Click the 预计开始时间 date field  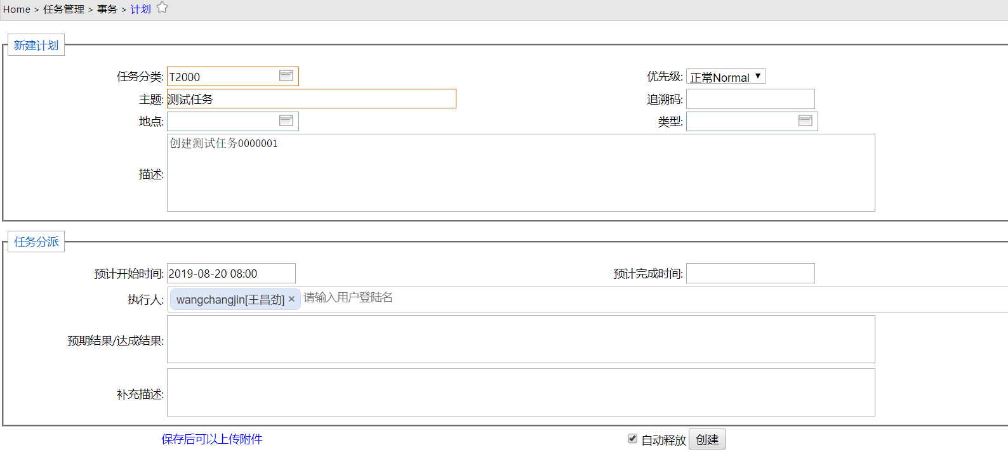click(231, 273)
